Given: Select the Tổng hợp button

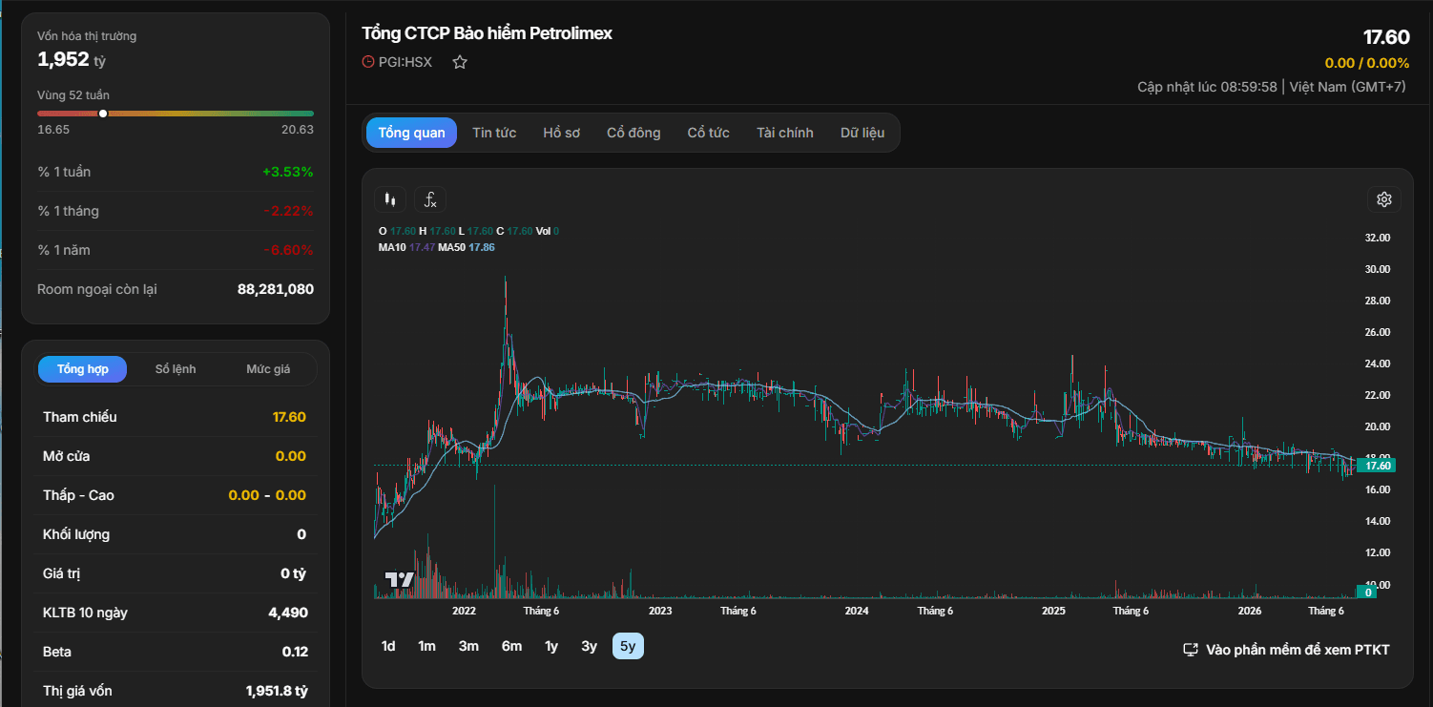Looking at the screenshot, I should (x=82, y=369).
